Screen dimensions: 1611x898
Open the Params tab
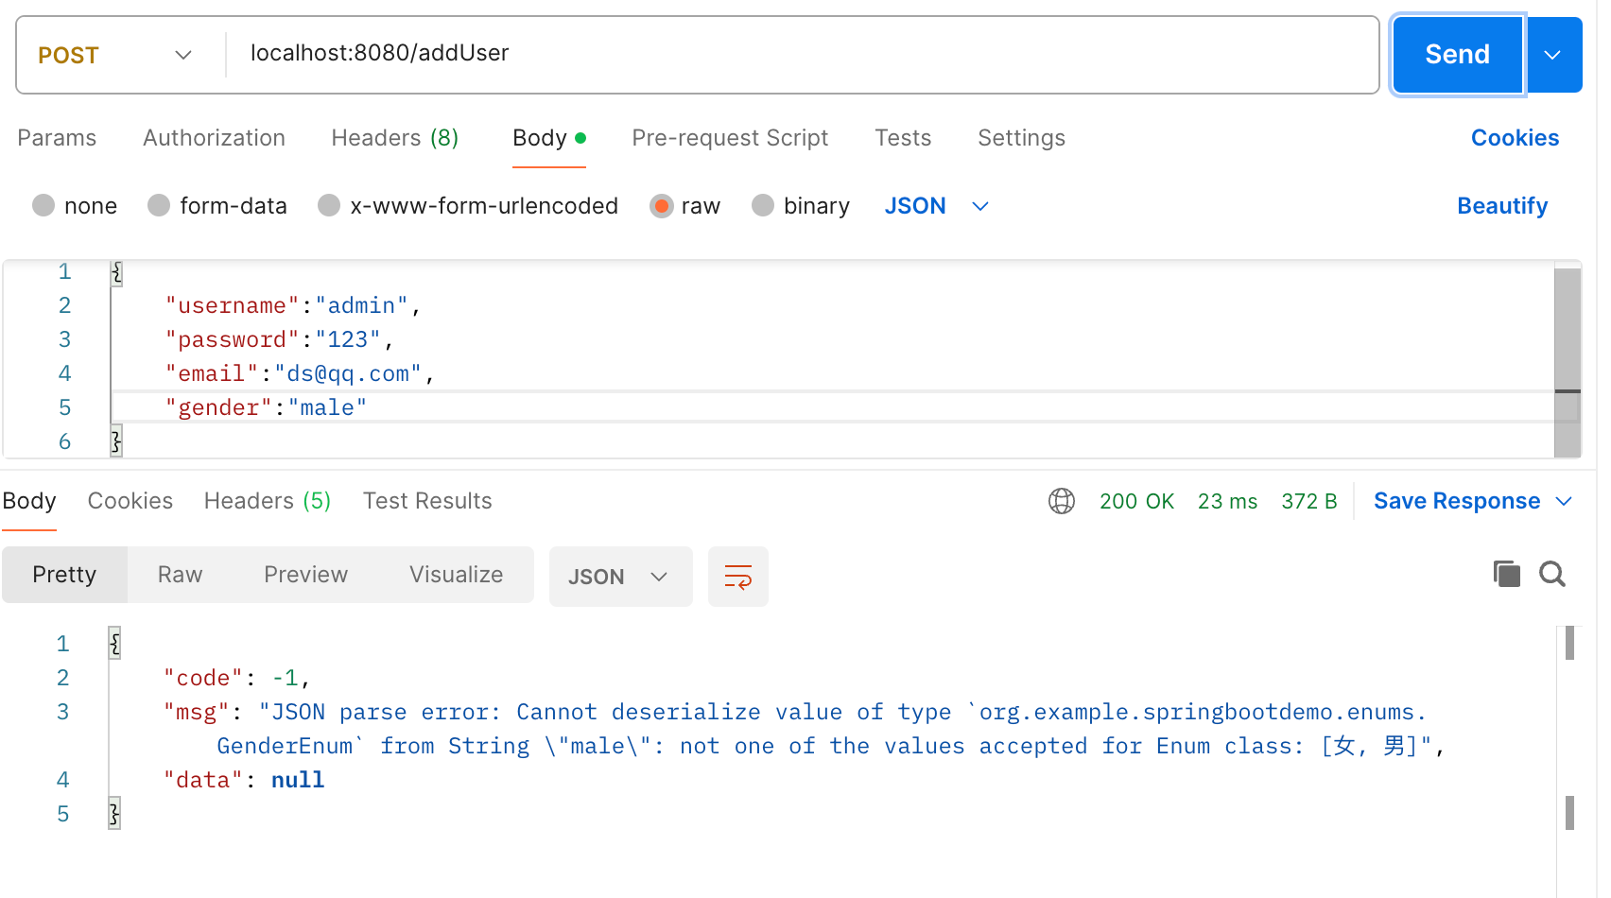pyautogui.click(x=57, y=138)
